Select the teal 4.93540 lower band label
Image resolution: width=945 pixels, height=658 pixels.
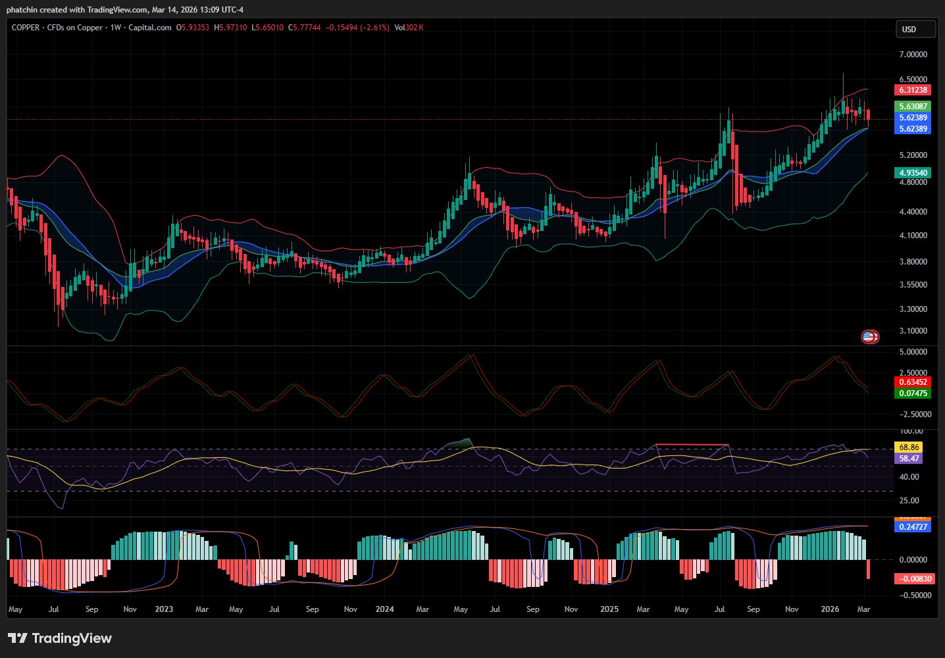click(913, 173)
